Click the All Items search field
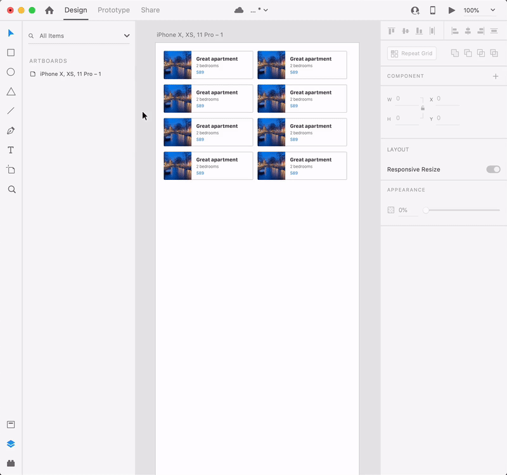The width and height of the screenshot is (507, 475). point(79,36)
